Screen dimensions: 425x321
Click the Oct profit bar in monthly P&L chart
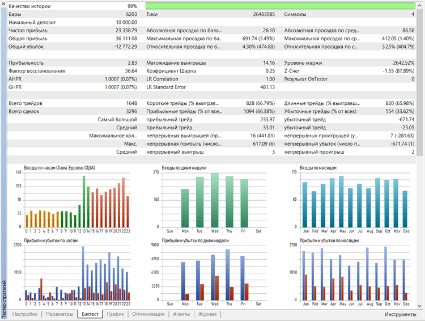[x=385, y=273]
